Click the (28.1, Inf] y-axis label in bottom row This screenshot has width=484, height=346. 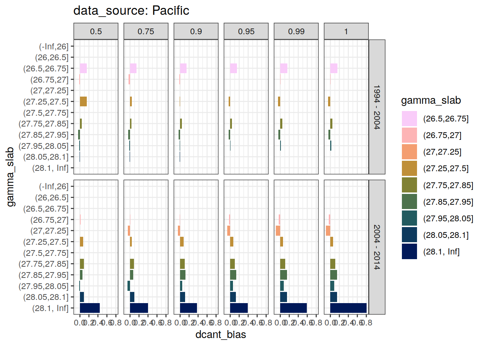coord(50,308)
